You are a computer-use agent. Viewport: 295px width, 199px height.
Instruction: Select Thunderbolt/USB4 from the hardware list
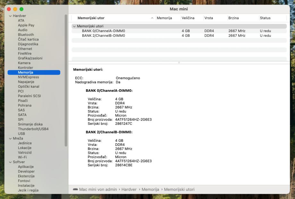(33, 129)
